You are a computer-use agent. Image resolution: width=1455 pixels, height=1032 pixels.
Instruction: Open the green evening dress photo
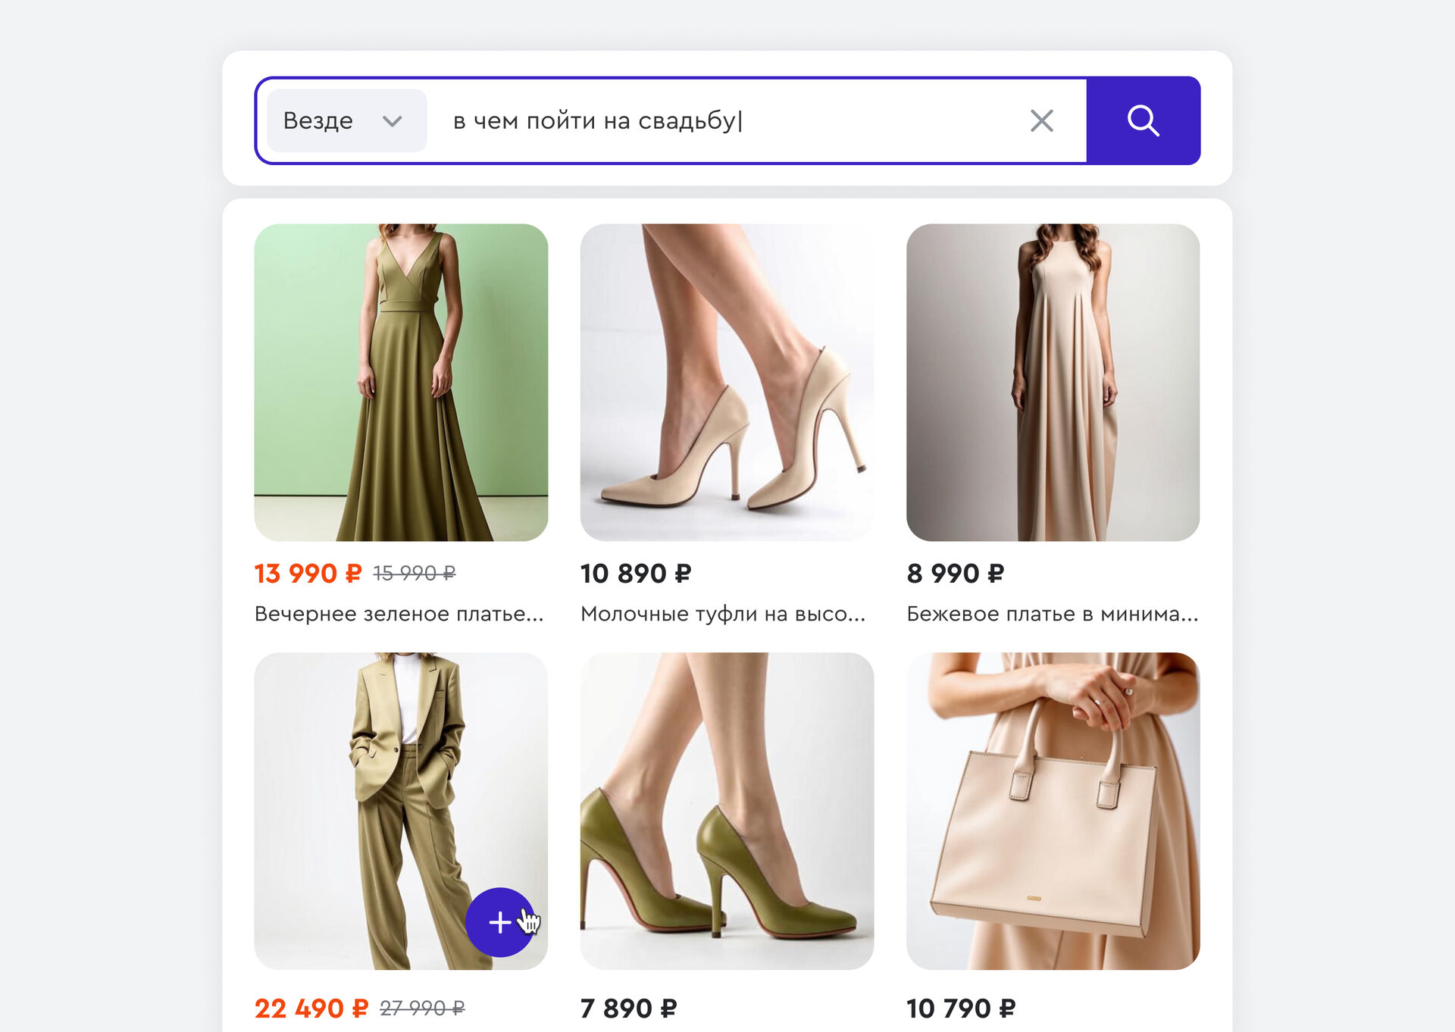401,382
